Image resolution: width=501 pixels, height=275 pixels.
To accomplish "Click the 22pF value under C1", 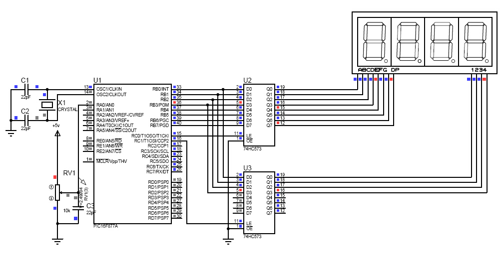I will tap(26, 97).
